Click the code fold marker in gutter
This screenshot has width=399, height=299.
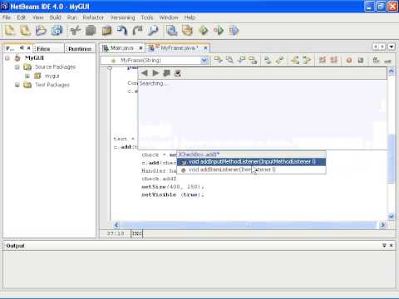110,67
